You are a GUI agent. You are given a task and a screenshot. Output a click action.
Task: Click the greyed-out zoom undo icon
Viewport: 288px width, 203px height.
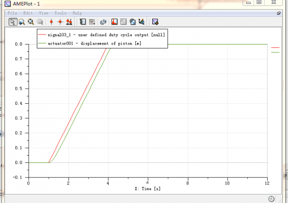(40, 22)
